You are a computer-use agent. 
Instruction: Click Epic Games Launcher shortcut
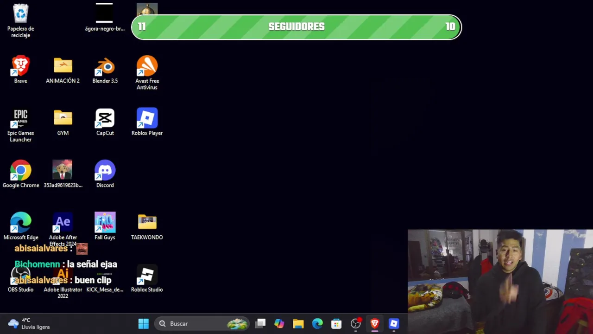pos(20,126)
